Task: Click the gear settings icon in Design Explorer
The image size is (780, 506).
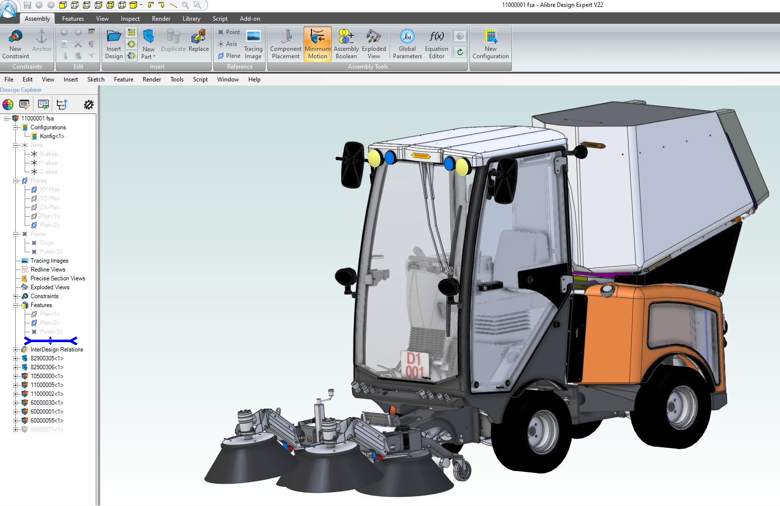Action: coord(89,104)
